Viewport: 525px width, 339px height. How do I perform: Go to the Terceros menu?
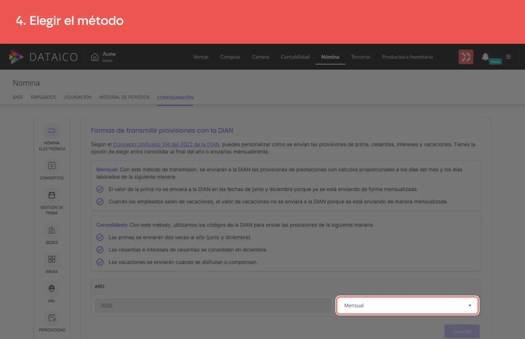(361, 57)
